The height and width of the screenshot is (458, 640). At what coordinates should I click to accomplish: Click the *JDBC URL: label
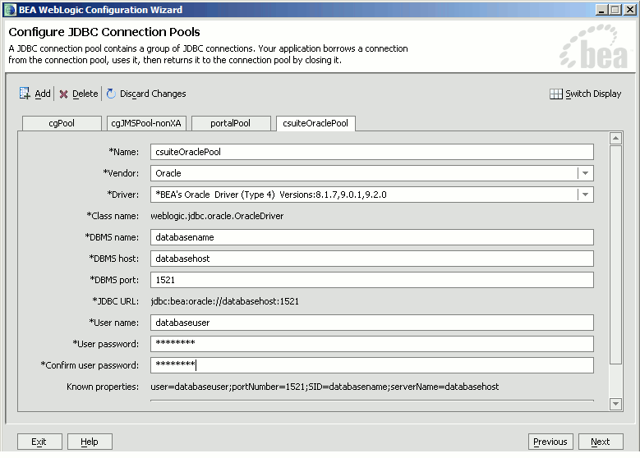point(116,301)
